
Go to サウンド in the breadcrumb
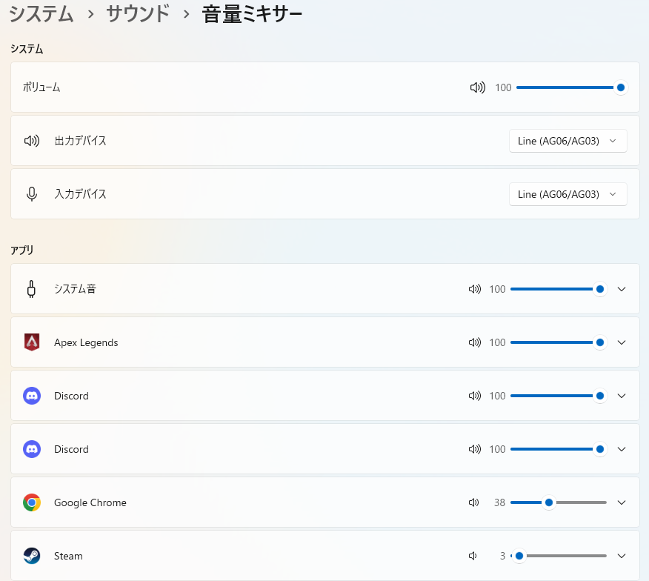(138, 14)
